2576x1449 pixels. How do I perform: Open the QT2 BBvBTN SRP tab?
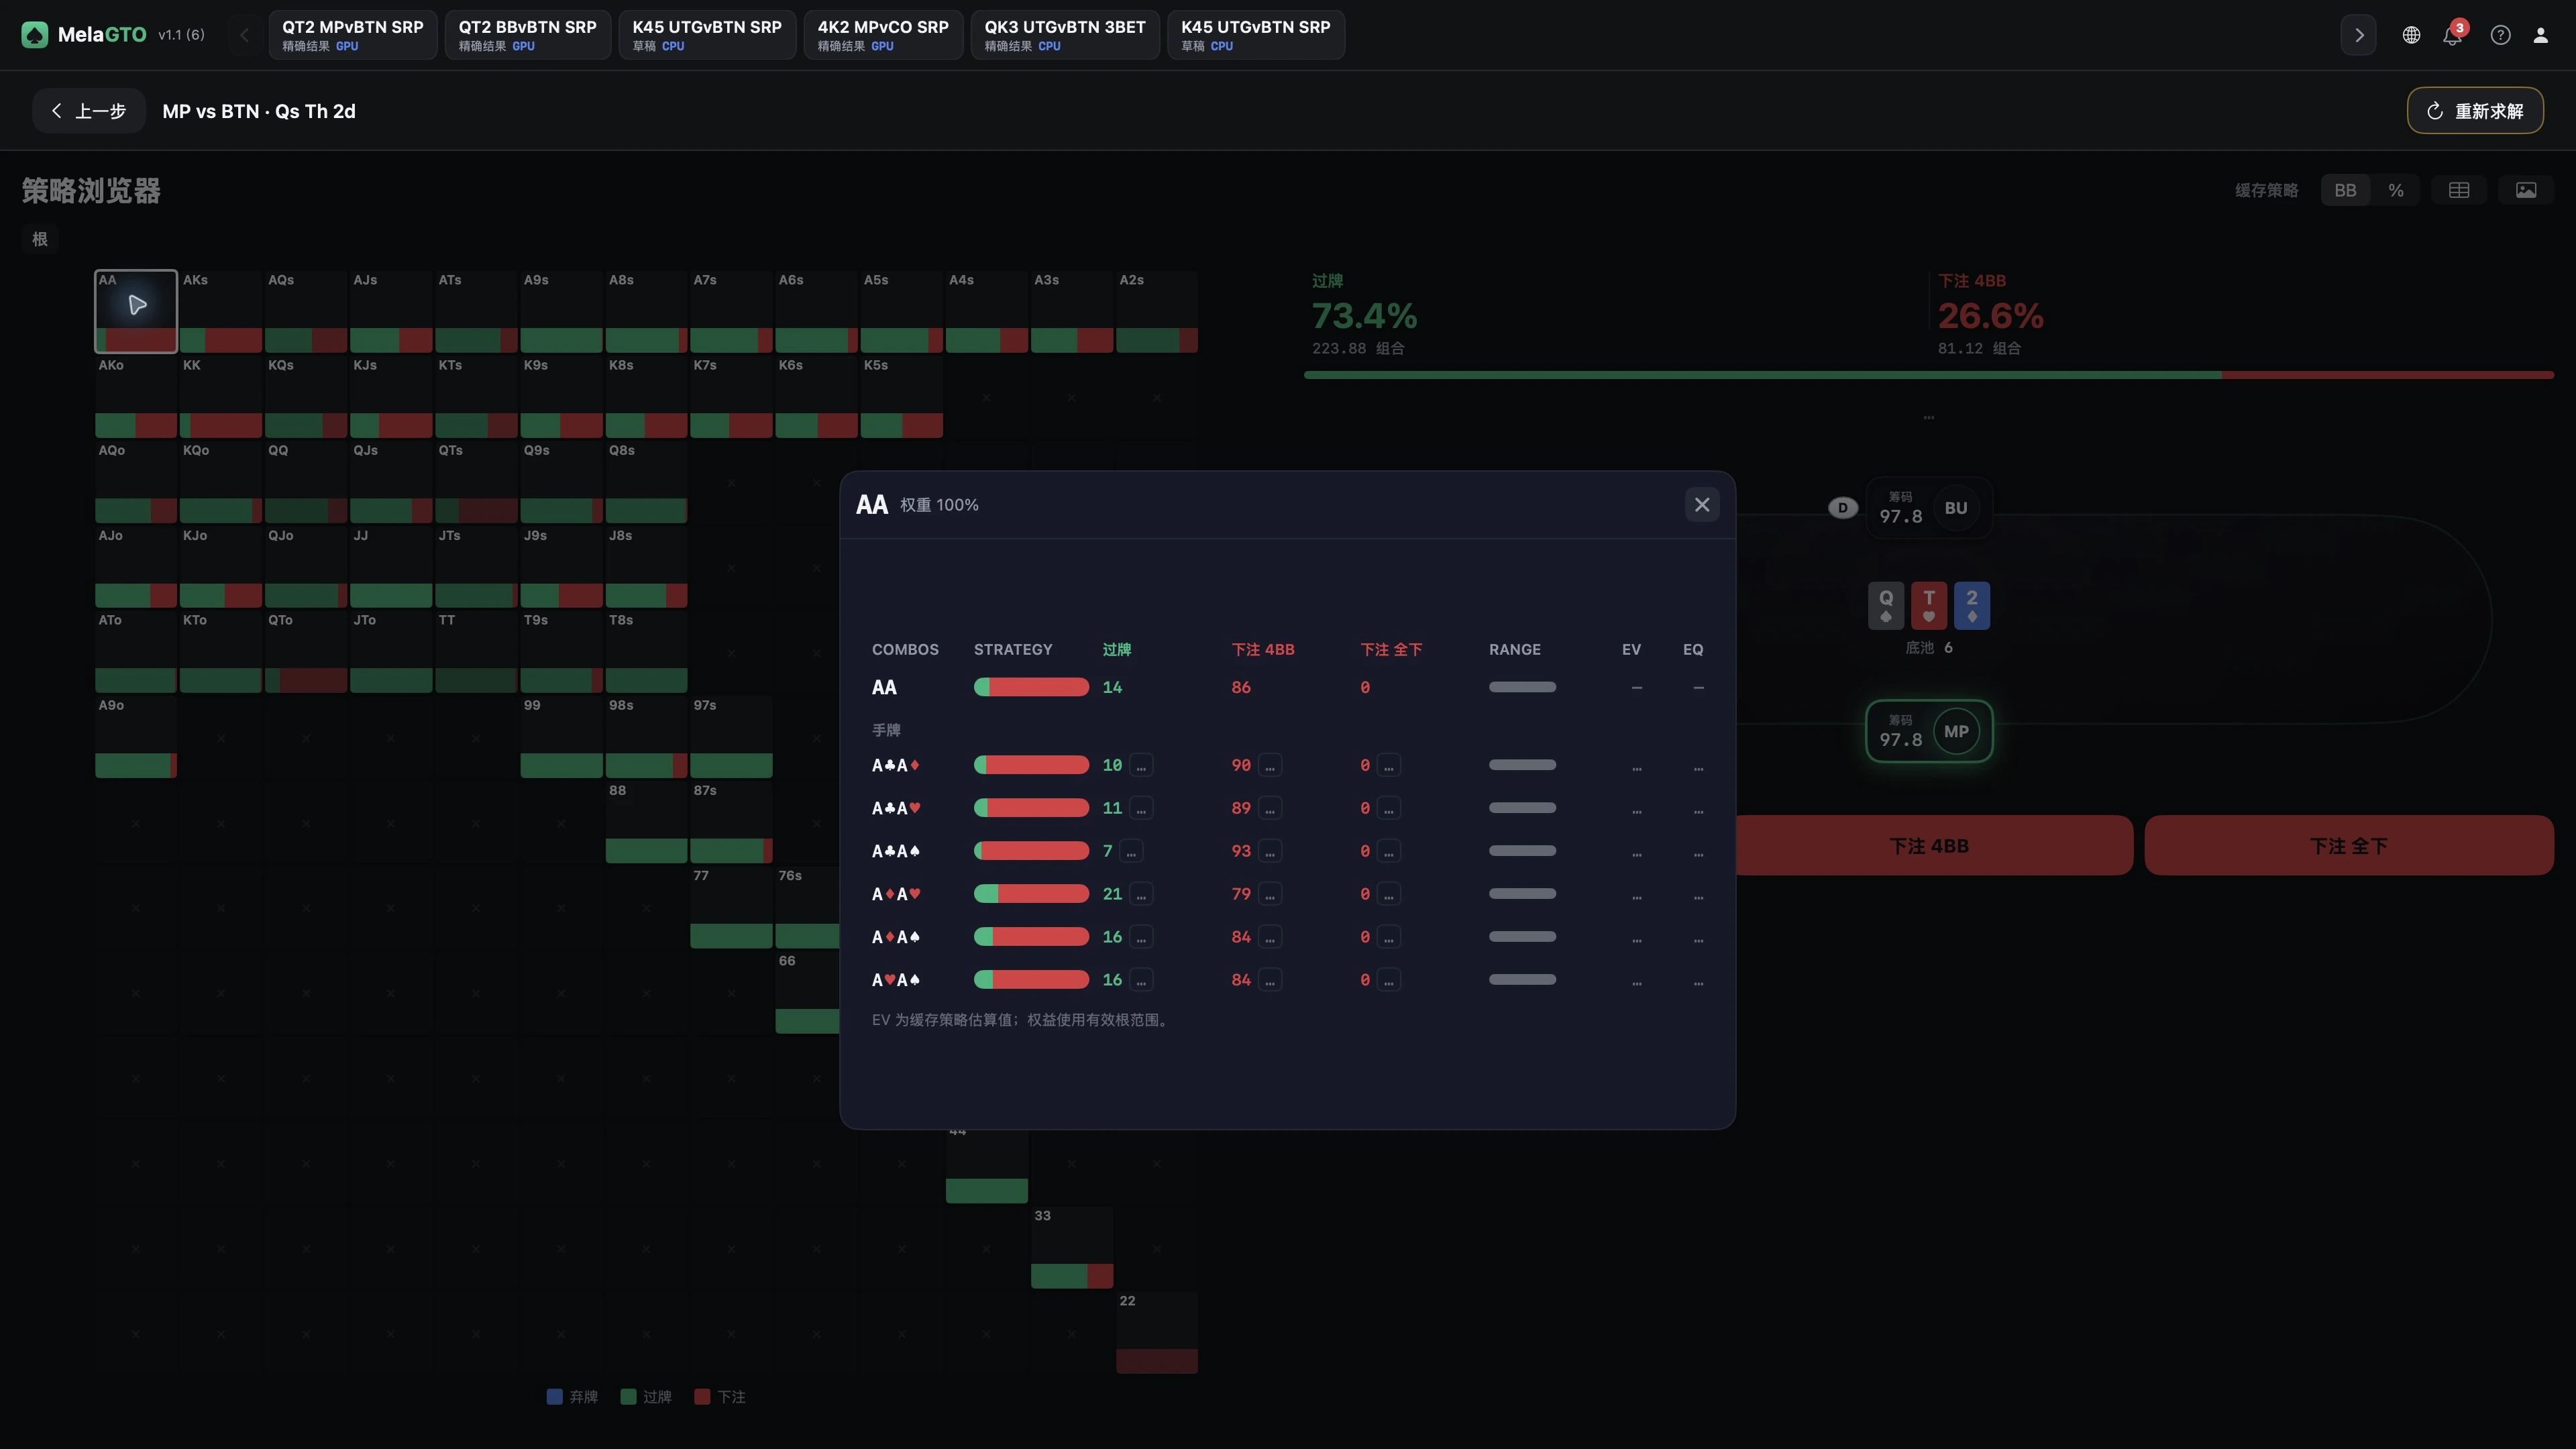(x=528, y=35)
